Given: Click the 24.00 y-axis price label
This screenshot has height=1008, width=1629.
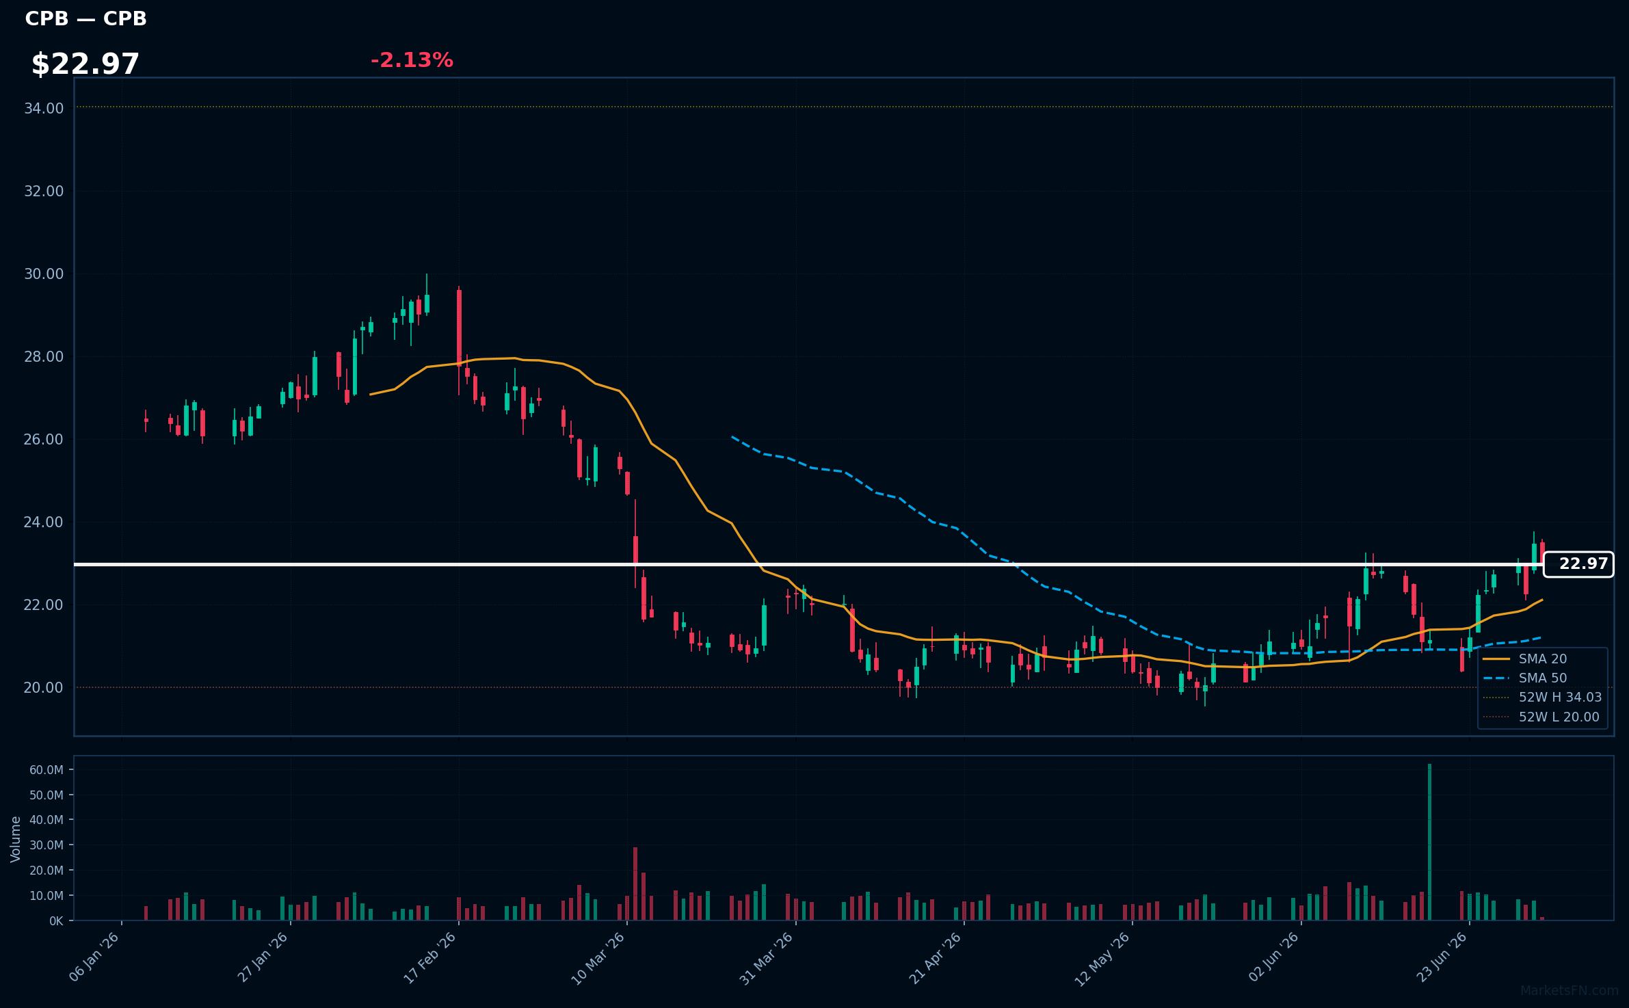Looking at the screenshot, I should coord(44,522).
